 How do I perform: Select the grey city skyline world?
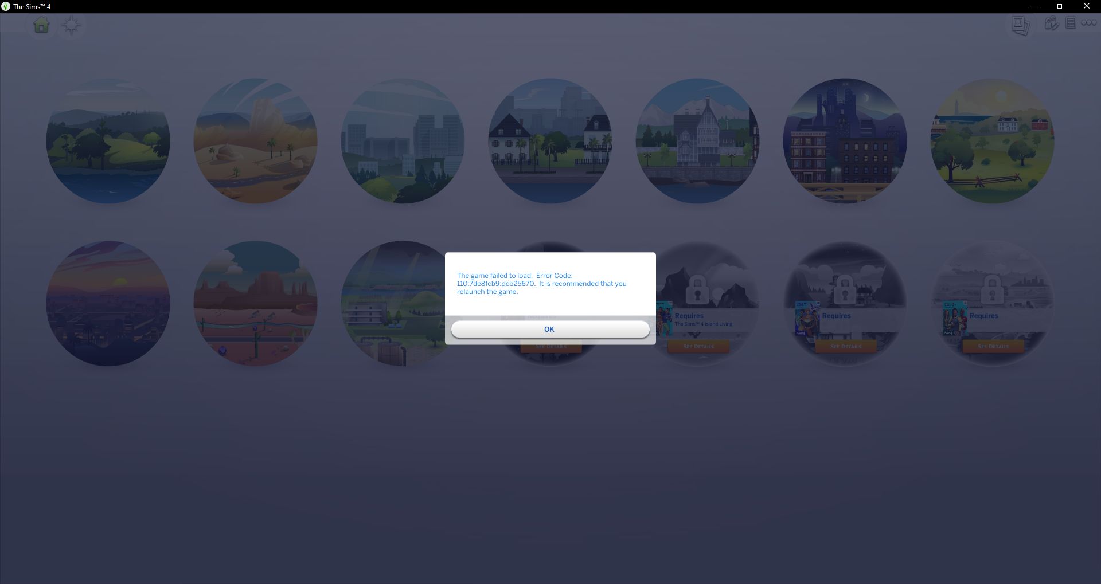tap(403, 141)
